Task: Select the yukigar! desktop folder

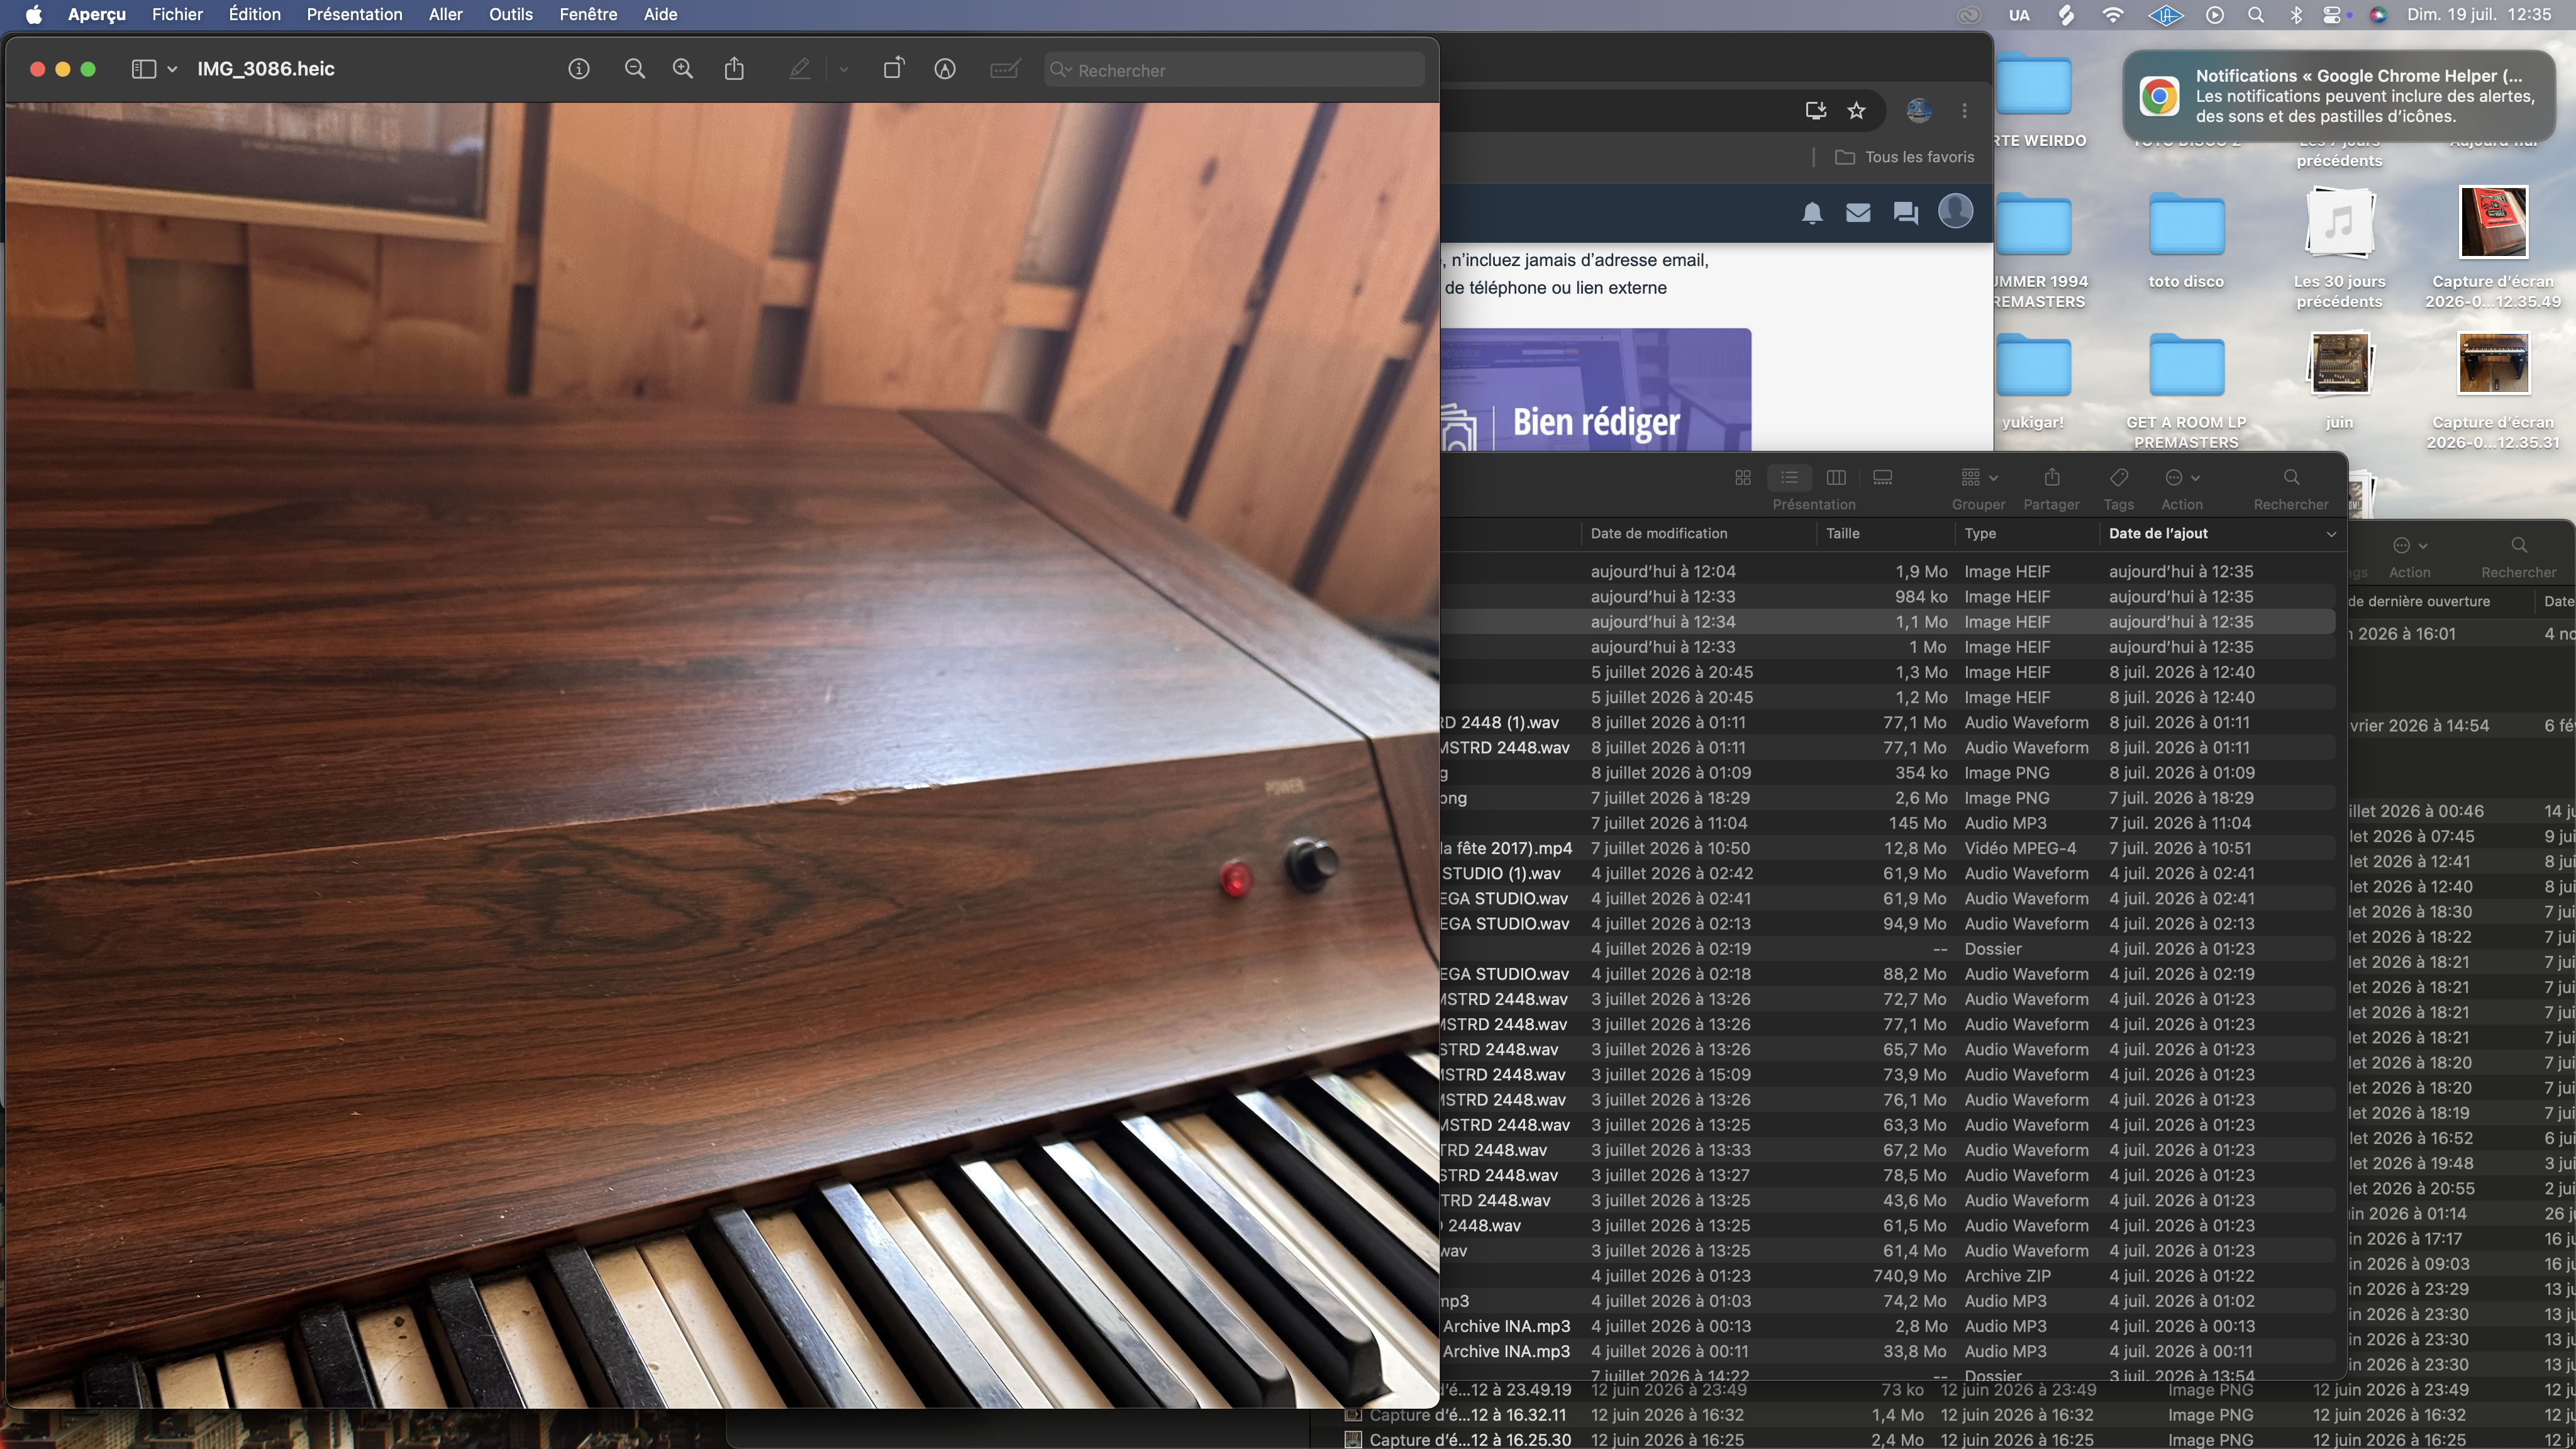Action: (2033, 383)
